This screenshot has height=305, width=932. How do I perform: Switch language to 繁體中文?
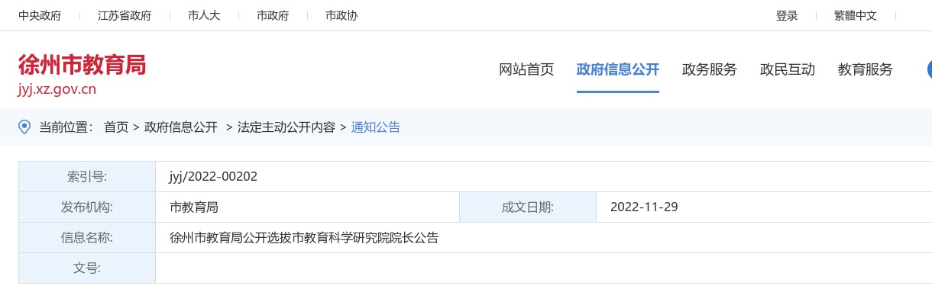(856, 16)
